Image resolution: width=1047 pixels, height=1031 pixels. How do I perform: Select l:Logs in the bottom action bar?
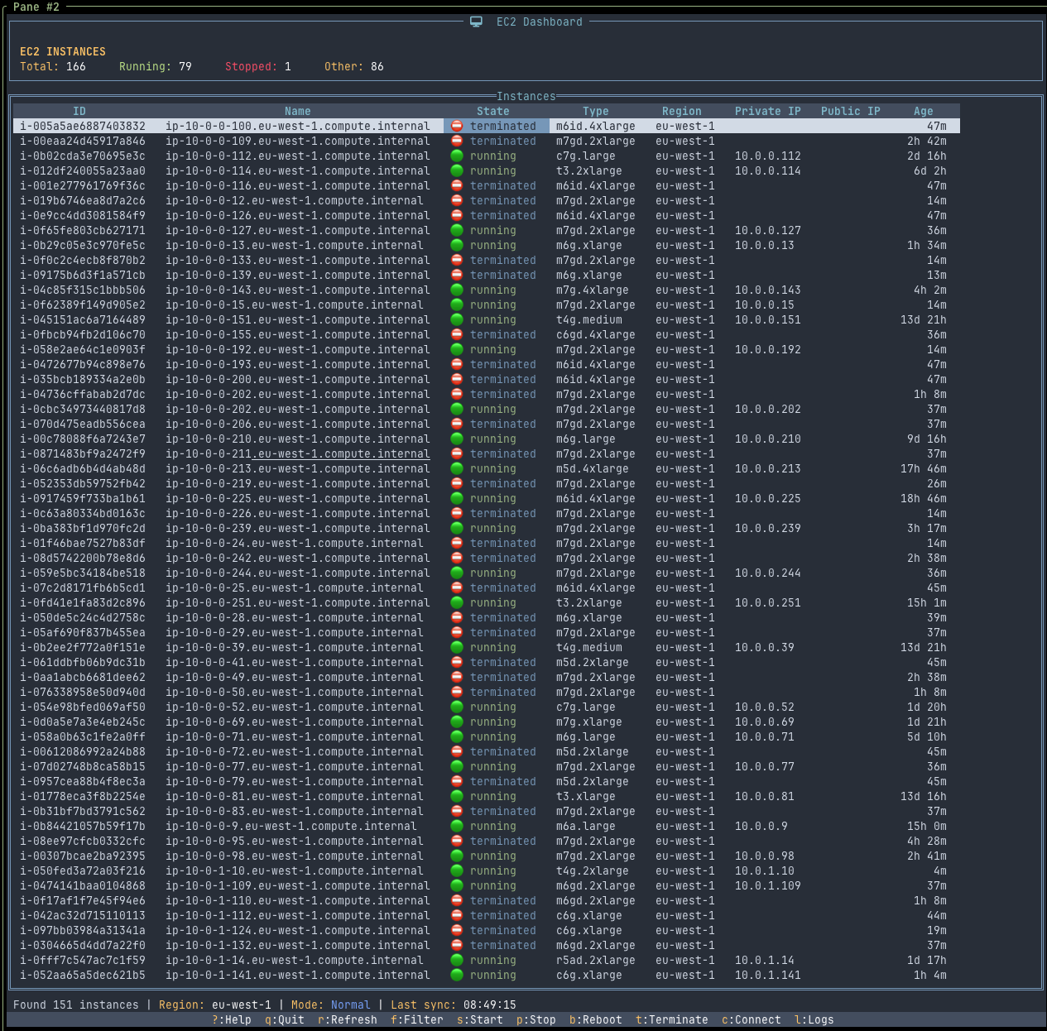(814, 1019)
